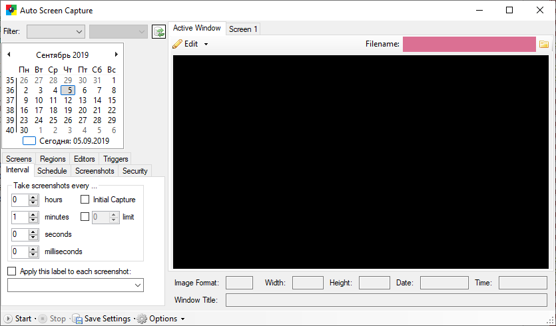Expand the Start button dropdown arrow
This screenshot has height=326, width=556.
tap(35, 319)
